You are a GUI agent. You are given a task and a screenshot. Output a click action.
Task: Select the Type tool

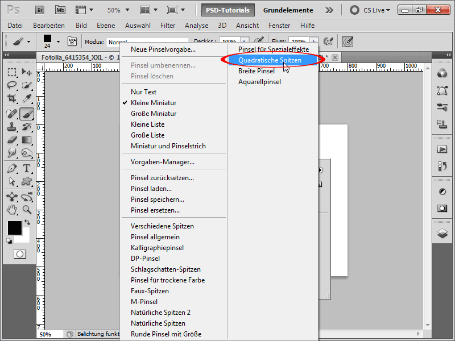point(27,168)
